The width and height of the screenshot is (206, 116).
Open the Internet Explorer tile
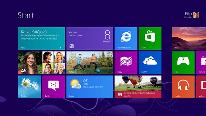coord(126,38)
